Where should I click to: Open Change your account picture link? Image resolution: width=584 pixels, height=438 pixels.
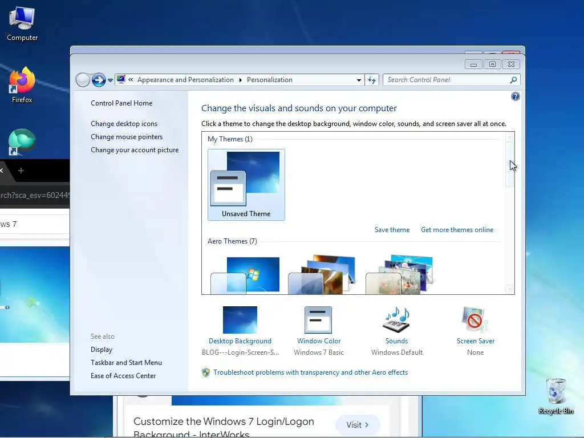pyautogui.click(x=135, y=150)
